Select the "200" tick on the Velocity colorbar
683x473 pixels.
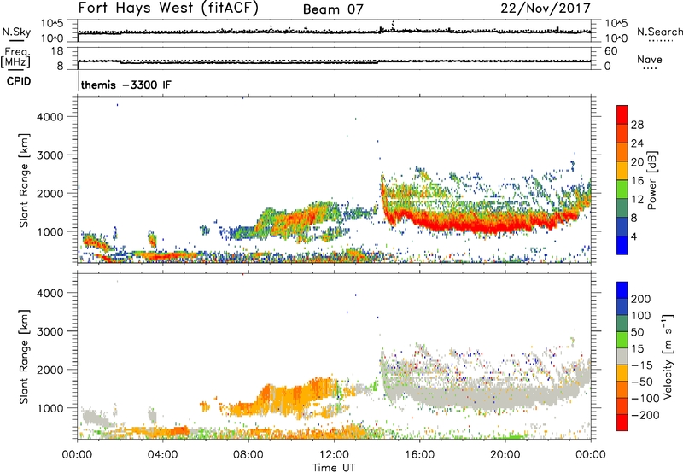[x=641, y=299]
